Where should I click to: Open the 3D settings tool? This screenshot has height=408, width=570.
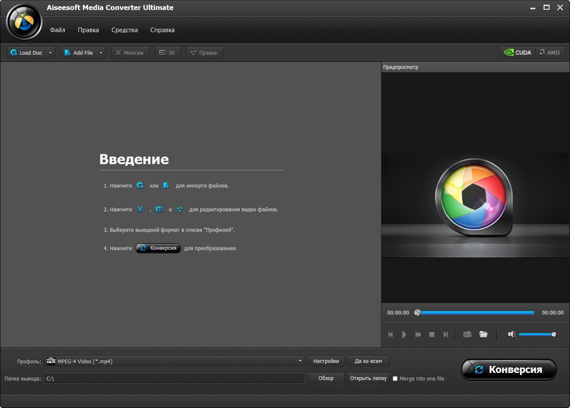pyautogui.click(x=168, y=53)
